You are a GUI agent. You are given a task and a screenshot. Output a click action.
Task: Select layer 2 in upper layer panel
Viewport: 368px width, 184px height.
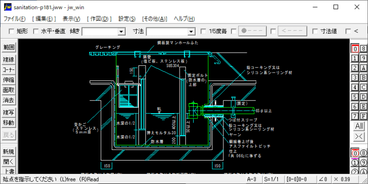tap(355, 68)
